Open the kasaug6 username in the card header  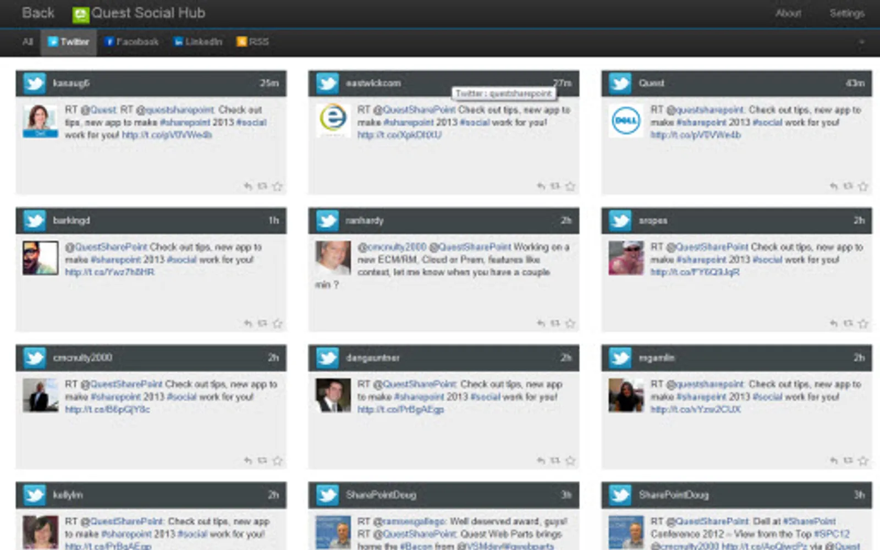tap(71, 83)
